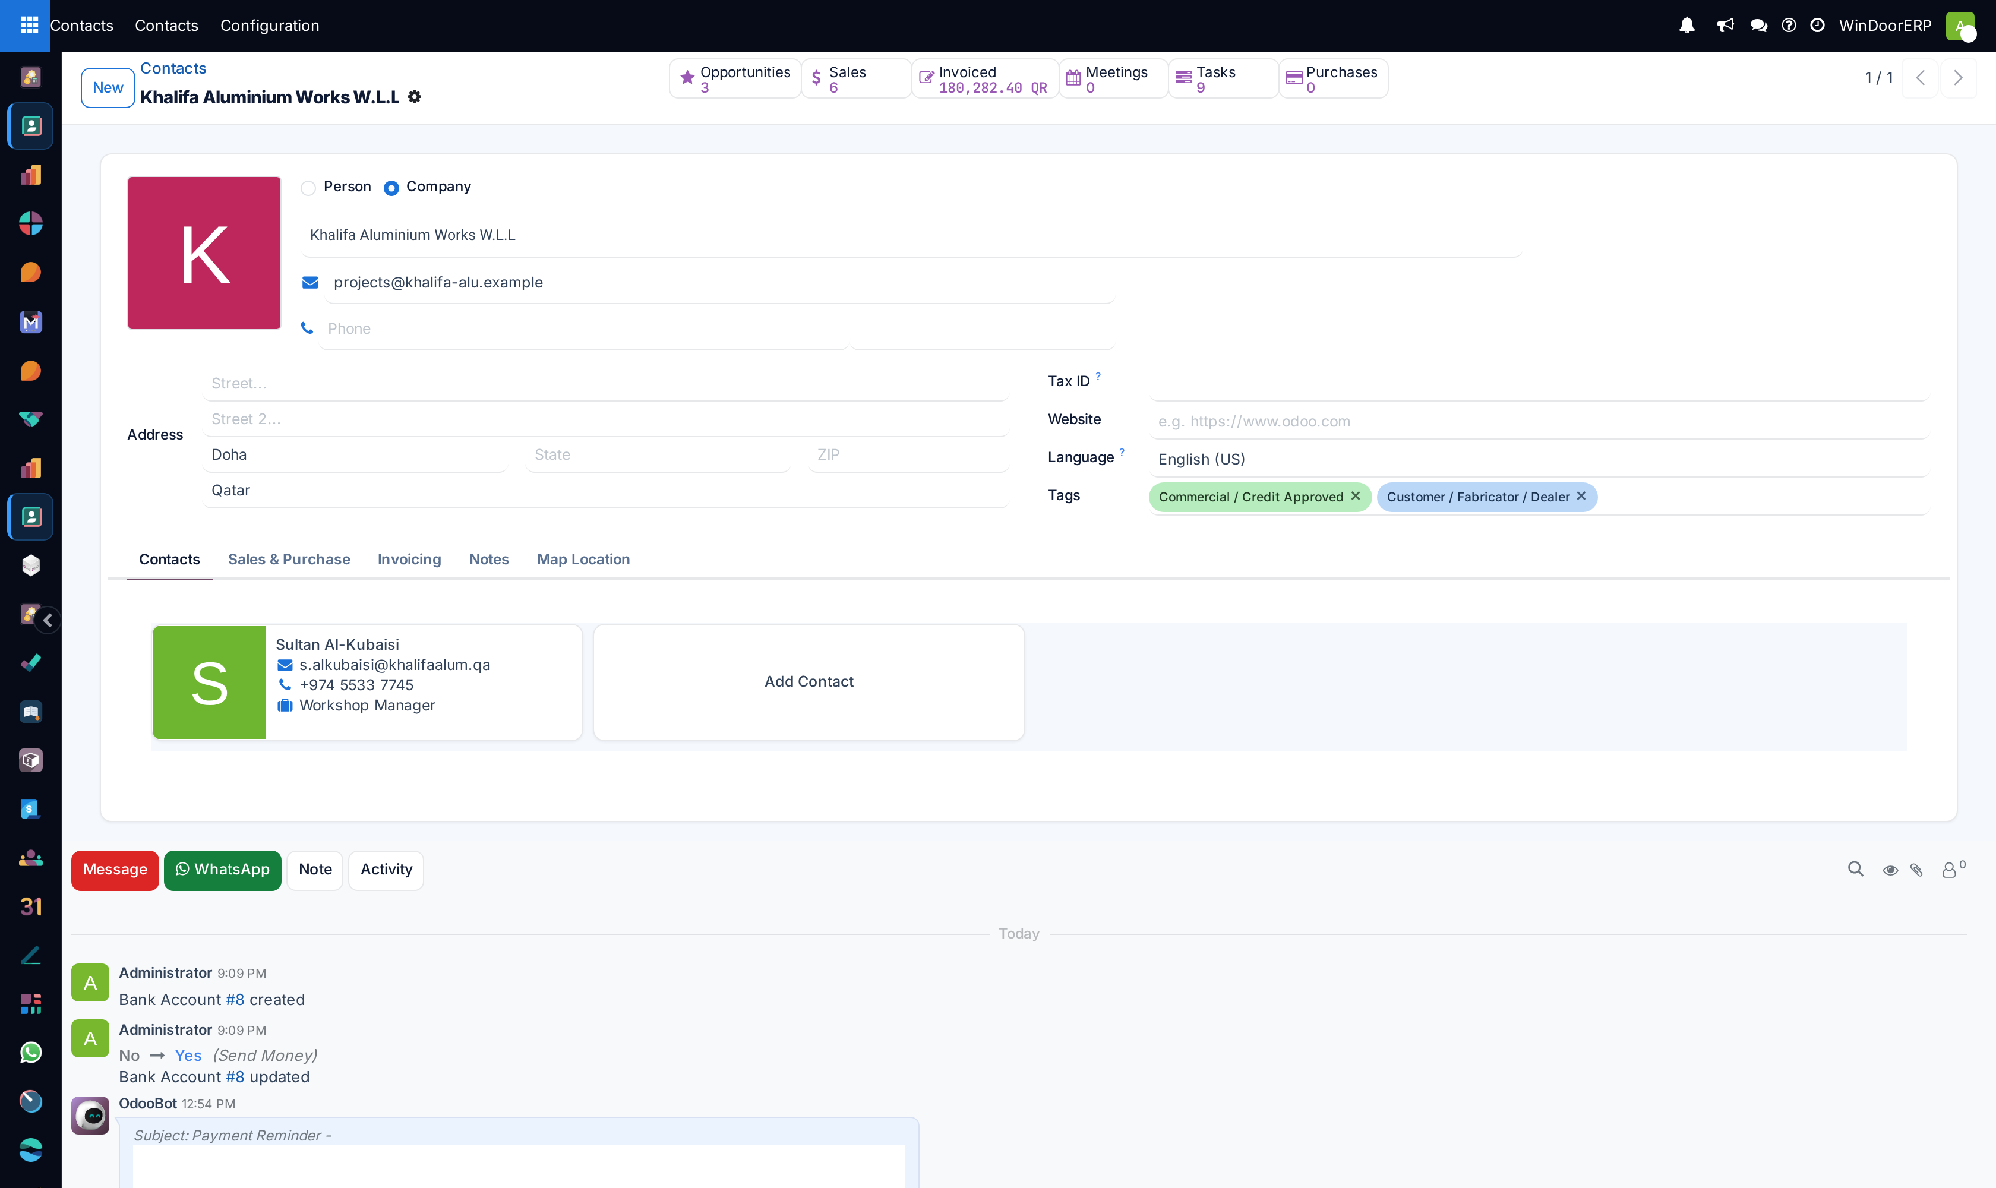Viewport: 1996px width, 1188px height.
Task: Open the checkmark project app in sidebar
Action: 30,663
